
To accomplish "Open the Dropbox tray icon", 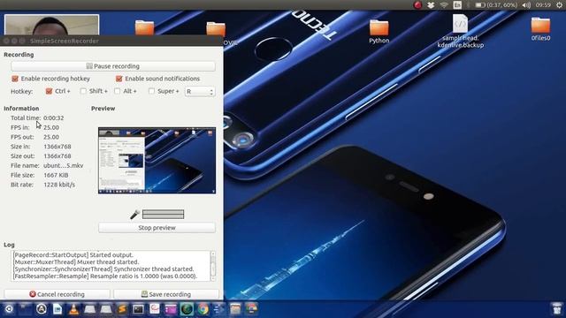I will (431, 5).
